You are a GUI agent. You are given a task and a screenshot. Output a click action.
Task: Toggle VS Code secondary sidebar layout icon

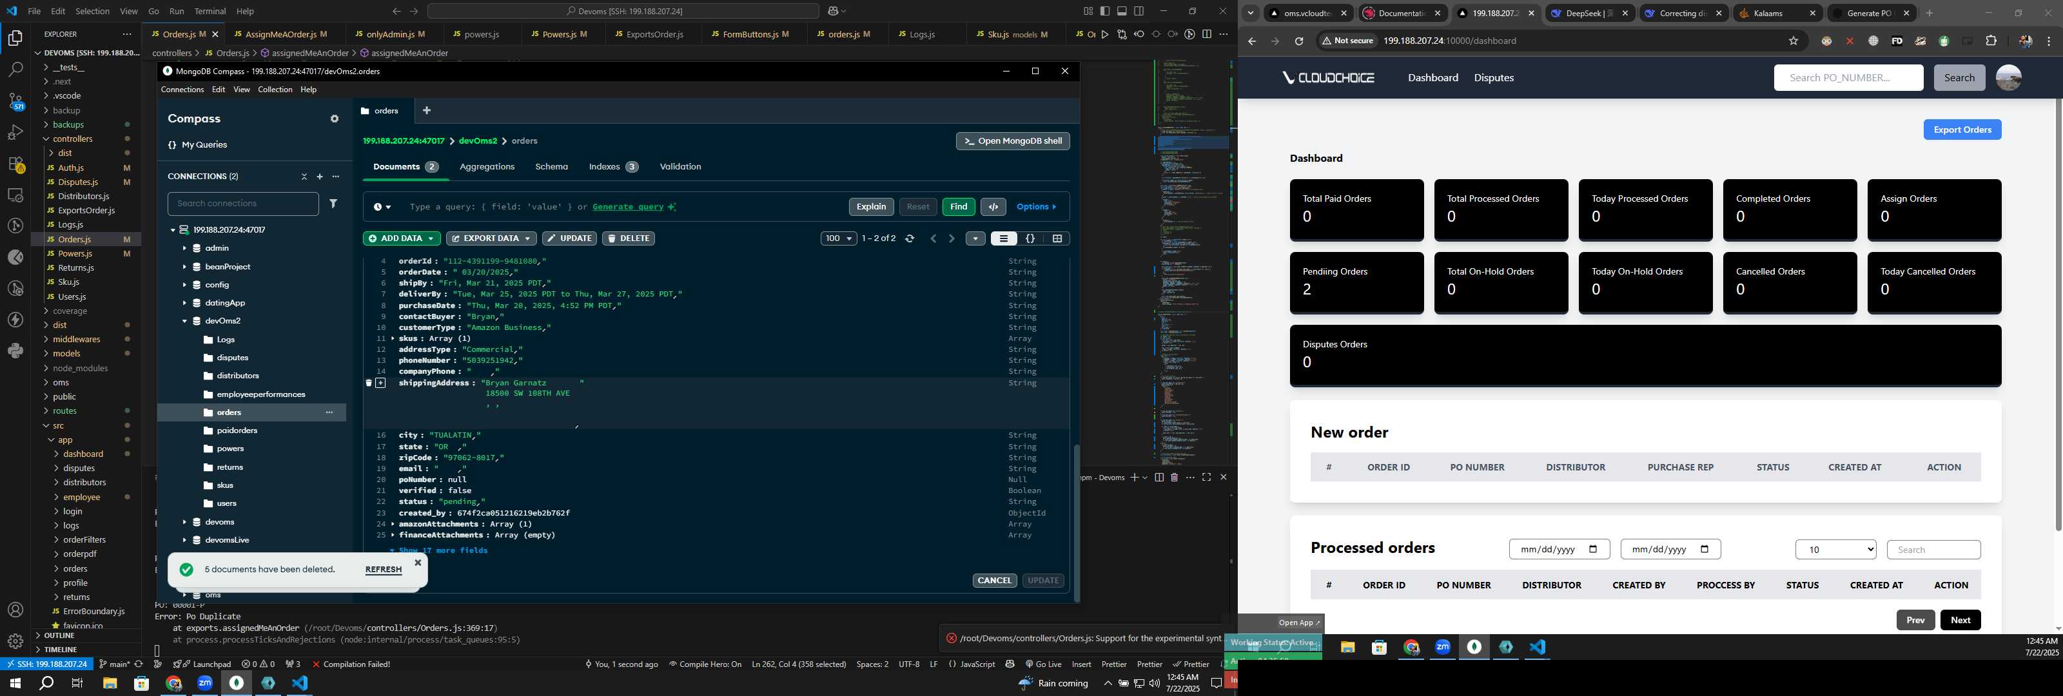1139,11
